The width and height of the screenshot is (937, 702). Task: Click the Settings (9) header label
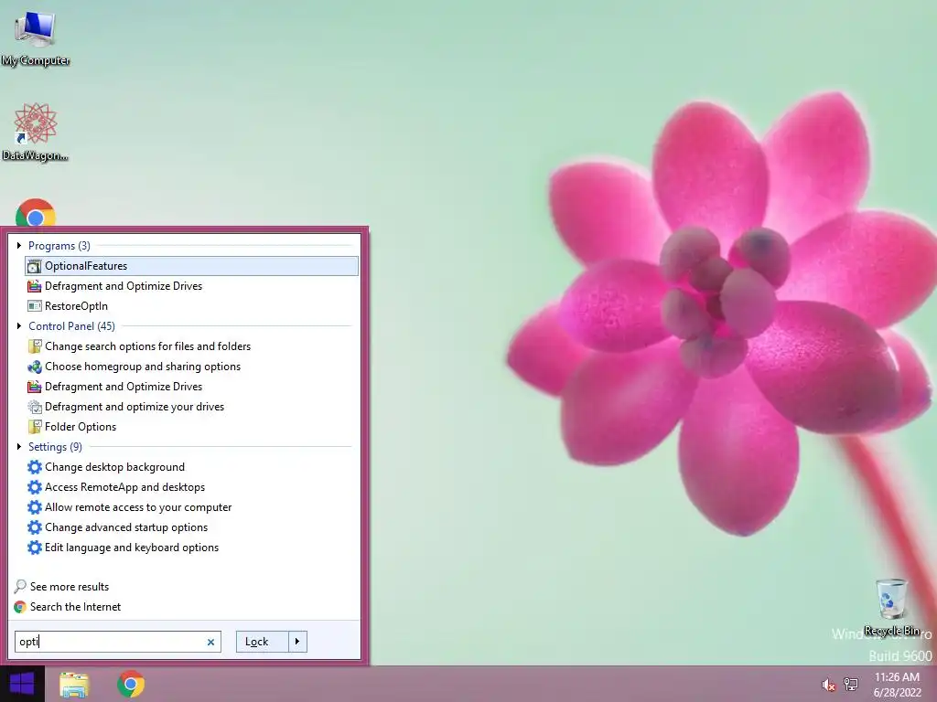point(55,446)
